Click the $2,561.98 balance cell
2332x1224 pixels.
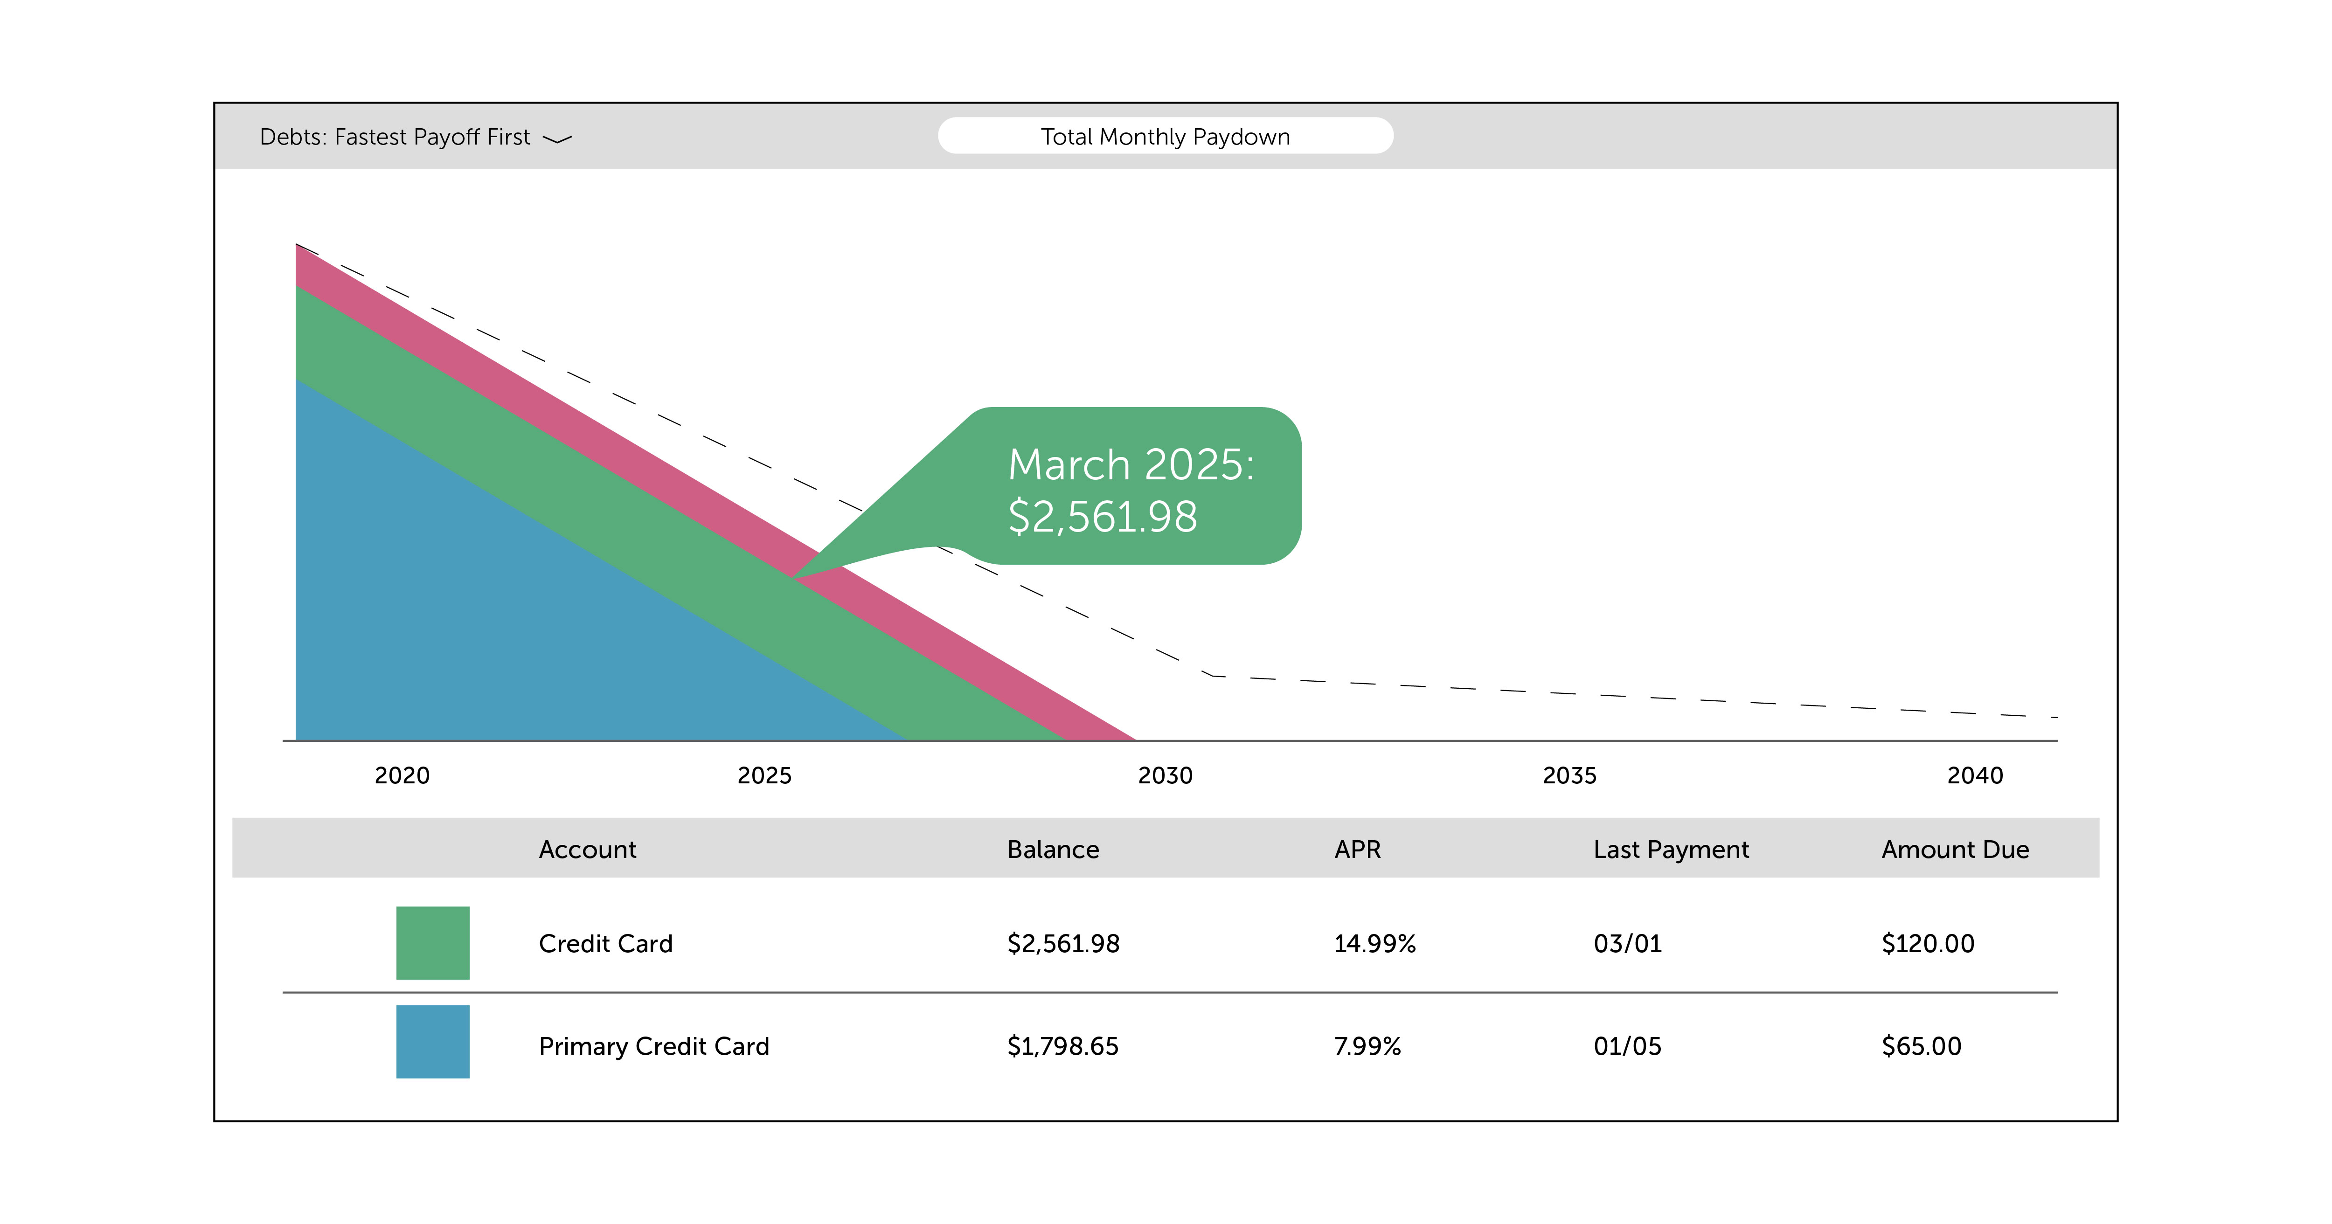(1063, 943)
